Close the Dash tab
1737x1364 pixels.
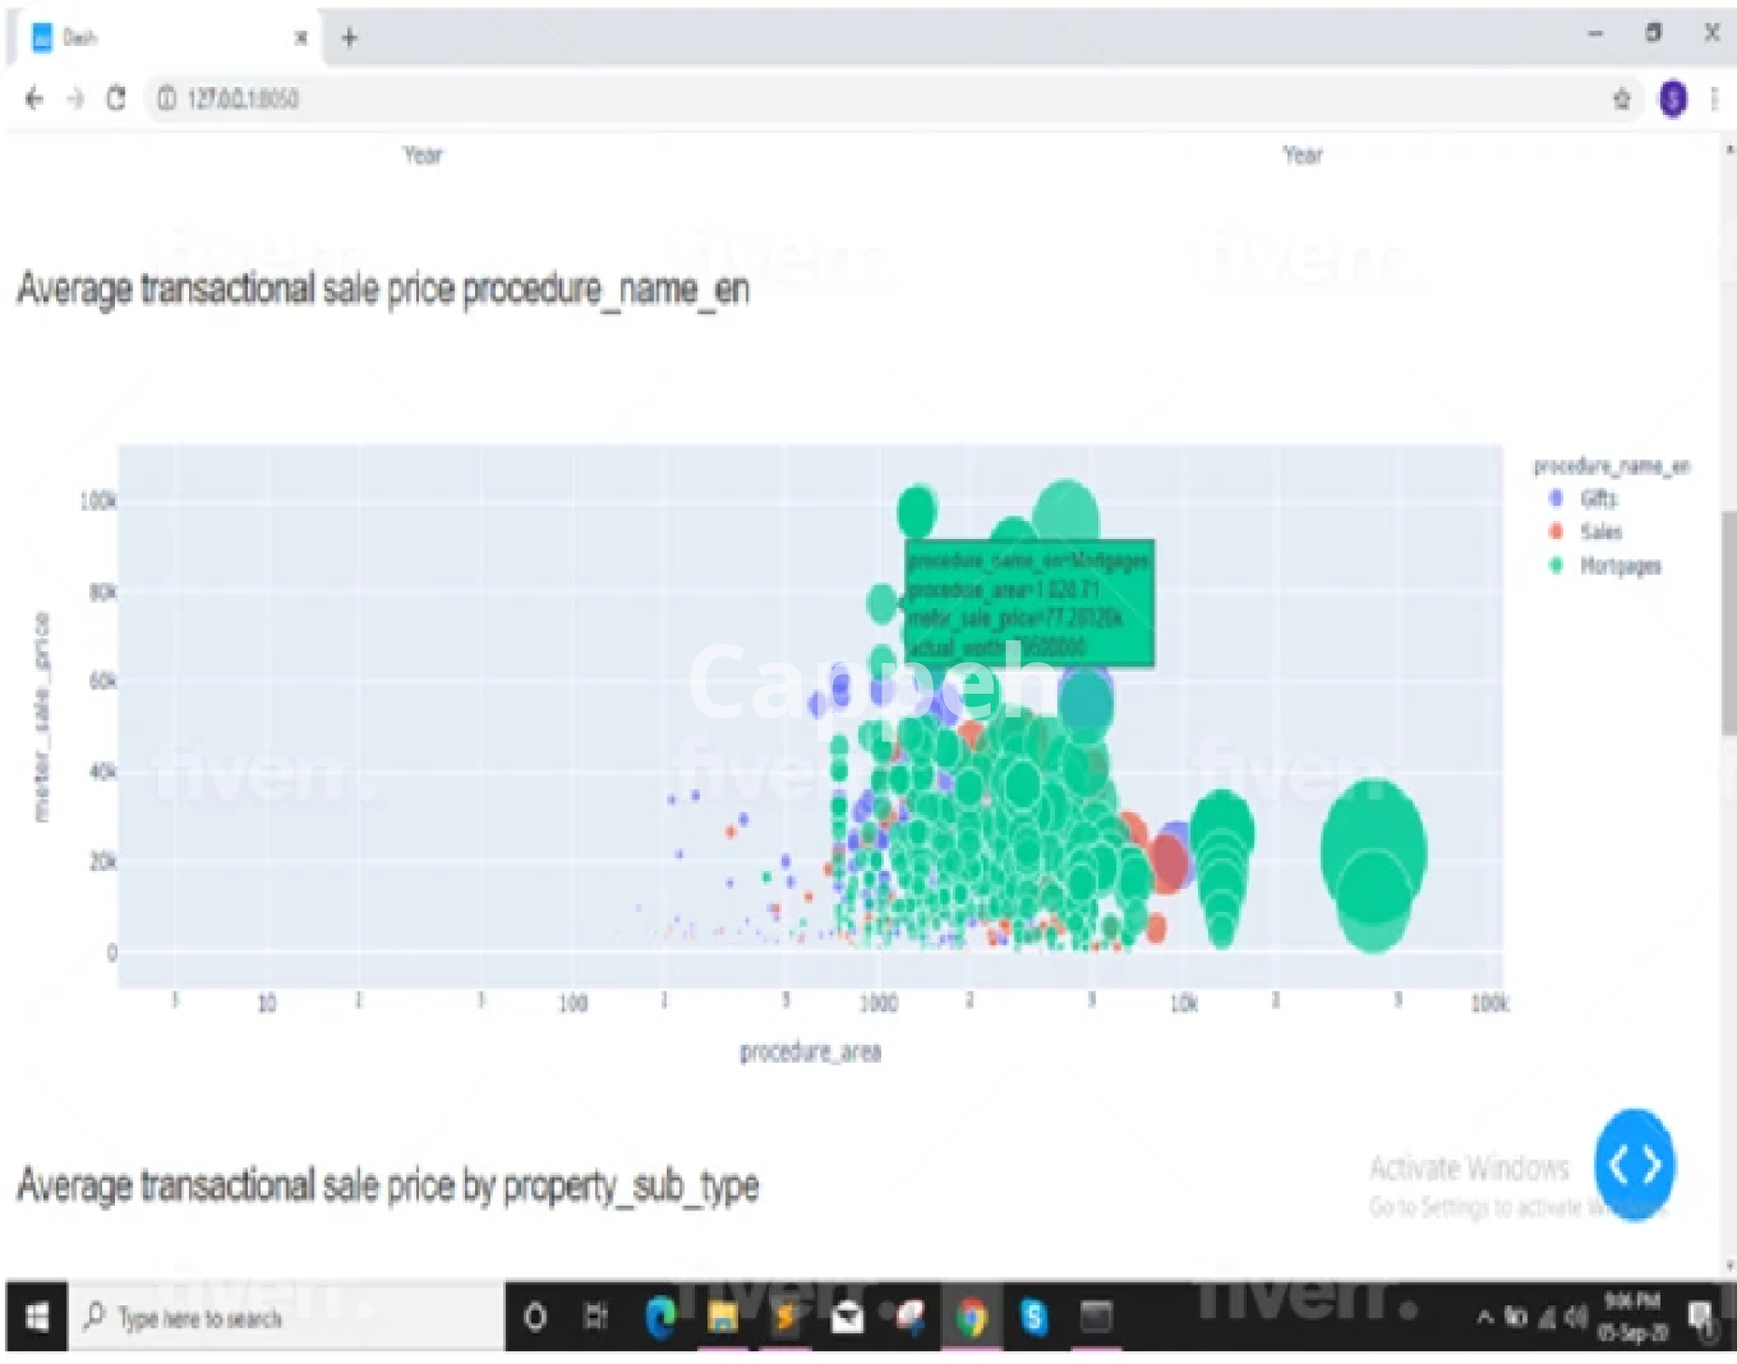point(301,37)
